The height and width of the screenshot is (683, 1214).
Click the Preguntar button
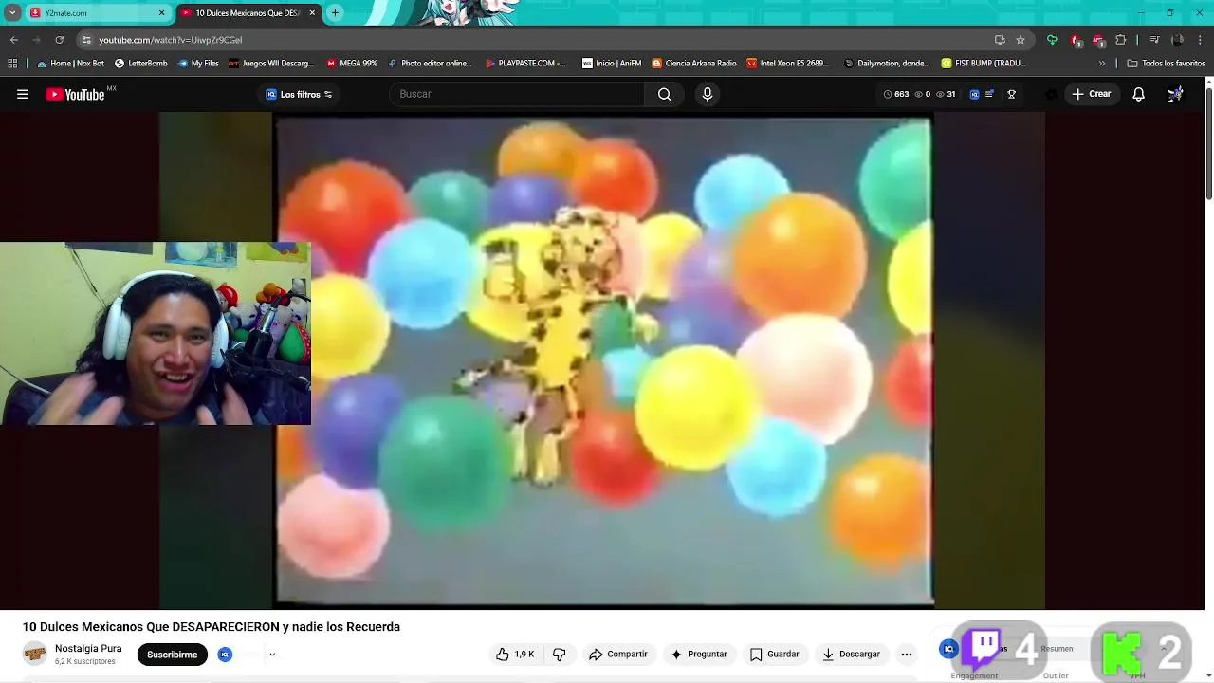pos(698,654)
